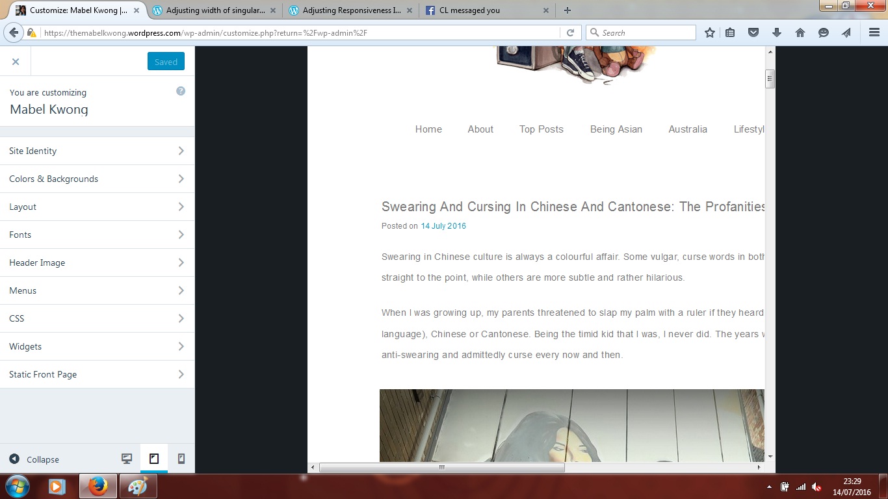Collapse the customizer sidebar

(x=34, y=459)
